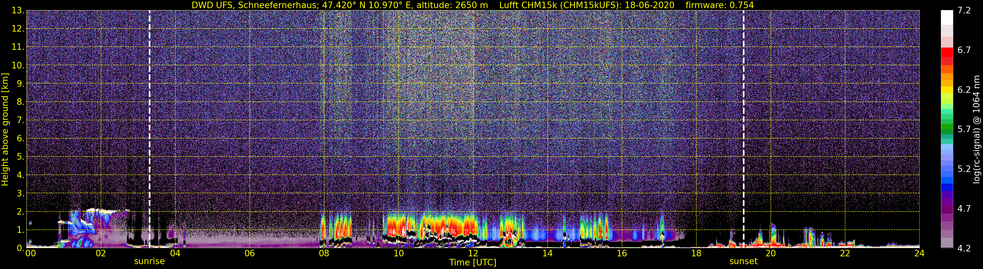
Task: Click the height axis tick '6.'
Action: tap(20, 139)
